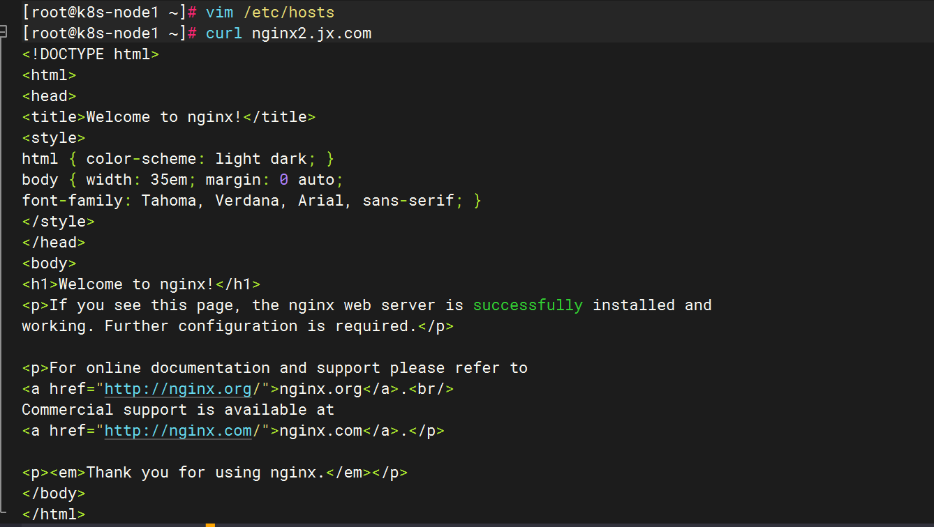The height and width of the screenshot is (527, 934).
Task: Click the second '[root@k8s-node1 ~]' prompt
Action: (104, 33)
